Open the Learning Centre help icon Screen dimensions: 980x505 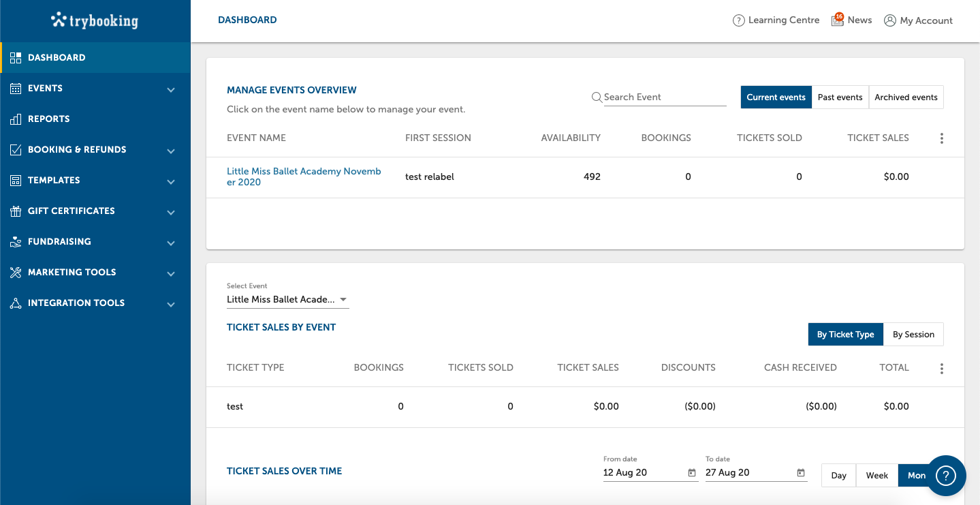point(739,20)
